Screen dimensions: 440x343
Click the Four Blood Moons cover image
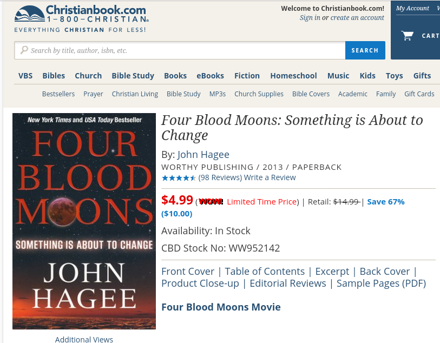(x=84, y=221)
